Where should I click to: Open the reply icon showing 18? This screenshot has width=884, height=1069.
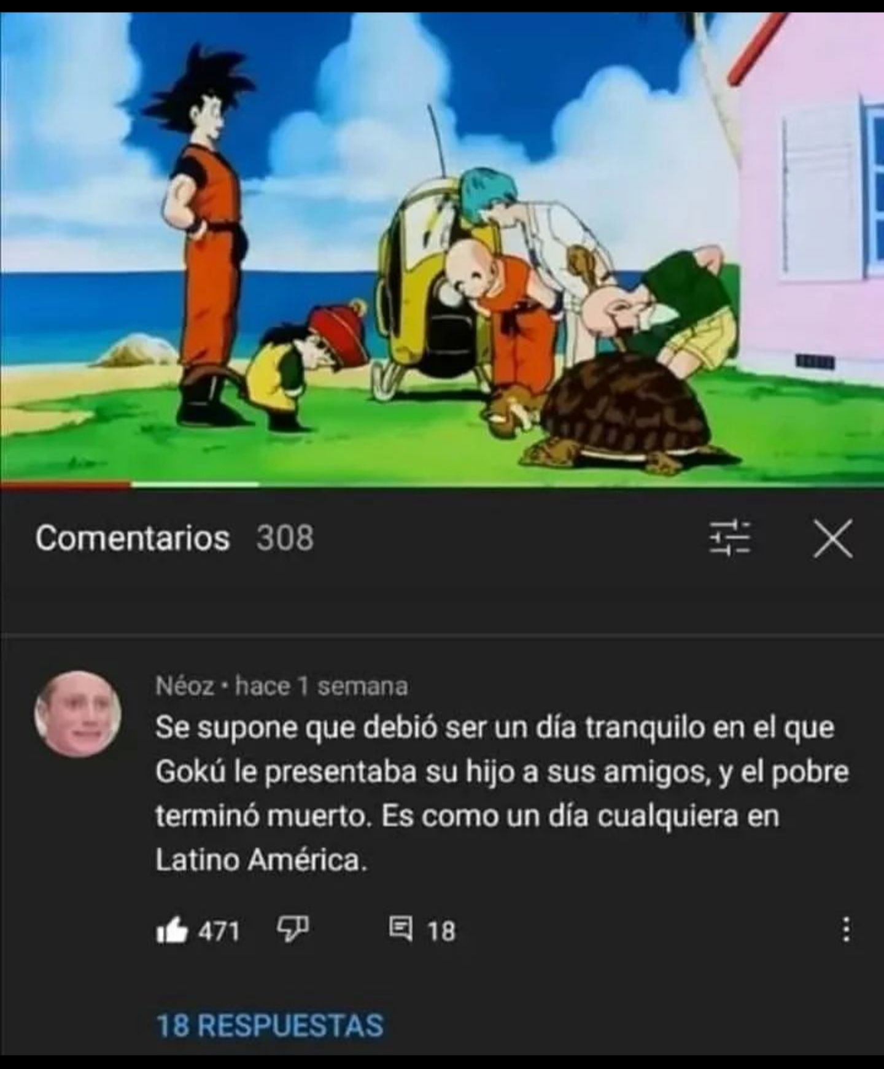402,929
